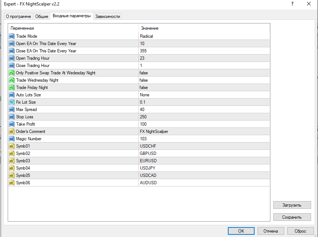Select the Trade Mode variable name
The width and height of the screenshot is (318, 237).
[x=27, y=36]
